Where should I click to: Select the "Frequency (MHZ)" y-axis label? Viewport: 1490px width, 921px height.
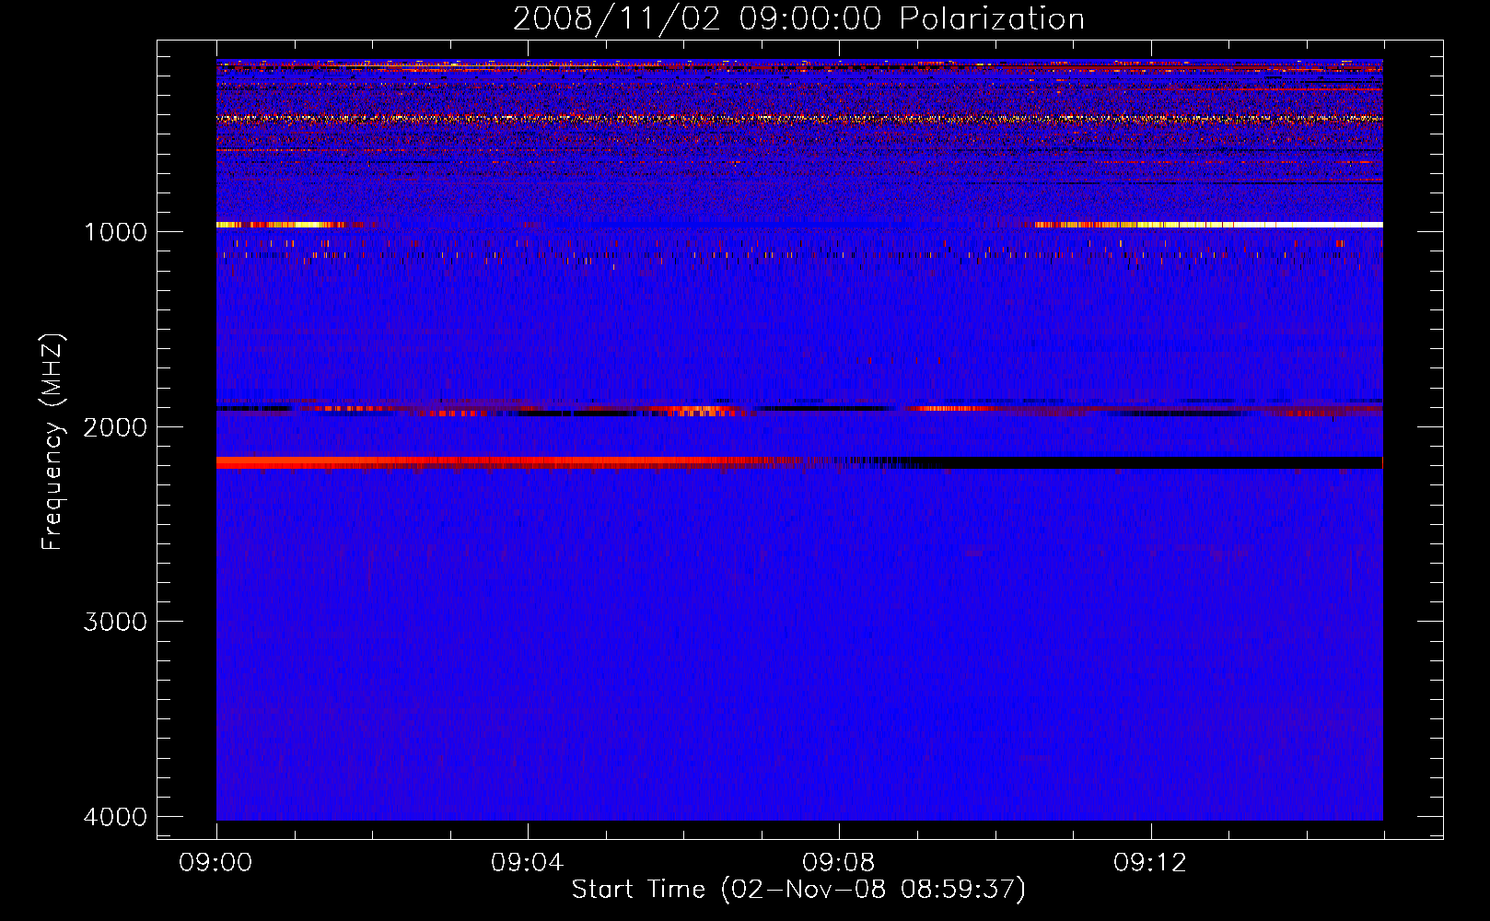click(52, 442)
